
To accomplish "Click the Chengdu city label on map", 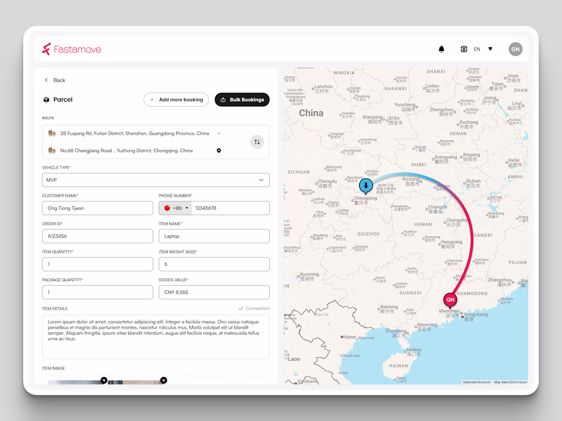I will click(x=327, y=184).
